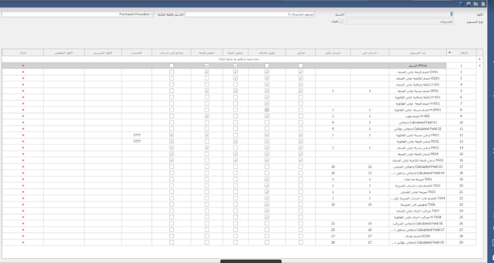Delete row 5 DP01 using red X

[x=23, y=91]
